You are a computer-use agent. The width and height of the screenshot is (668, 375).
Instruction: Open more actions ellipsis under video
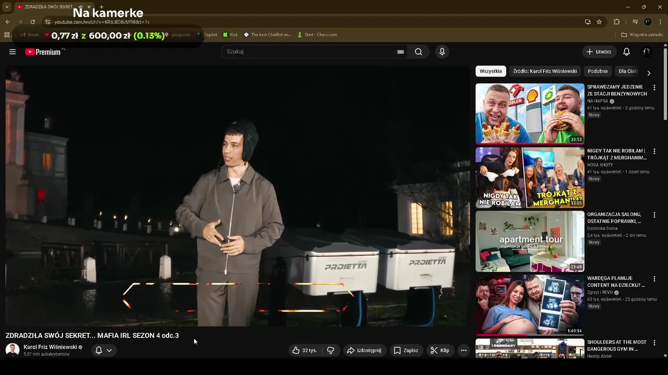pos(463,351)
